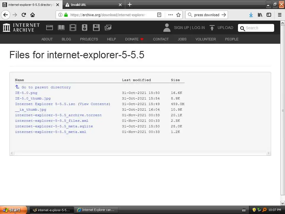The width and height of the screenshot is (285, 214).
Task: Toggle the sidebar panel icon
Action: [x=269, y=15]
